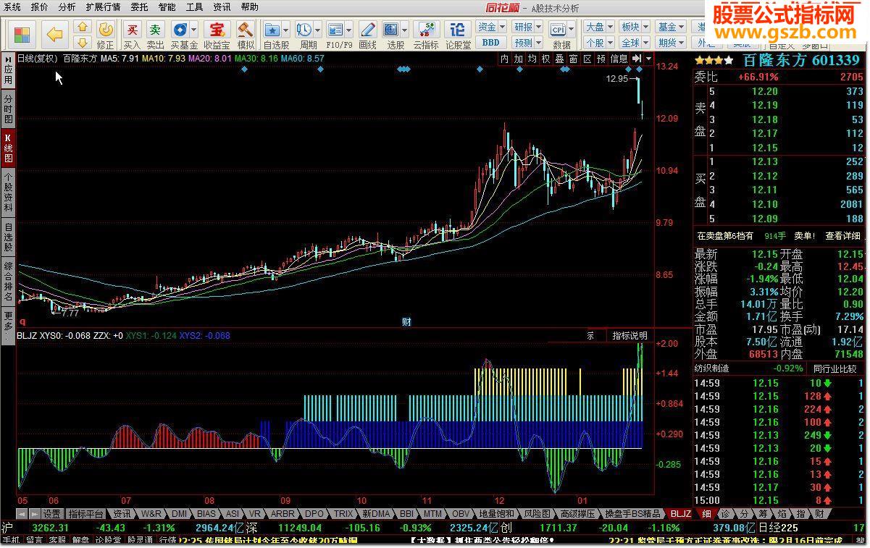Image resolution: width=870 pixels, height=548 pixels.
Task: Toggle the 信息 info button above chart
Action: pyautogui.click(x=619, y=59)
